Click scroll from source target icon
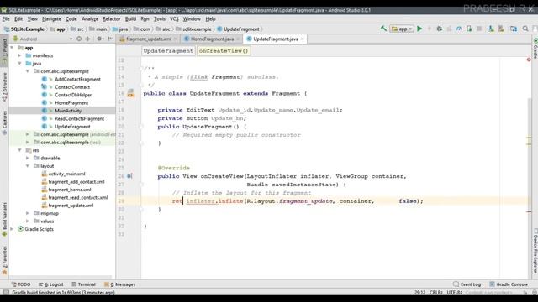The height and width of the screenshot is (302, 538). [79, 39]
